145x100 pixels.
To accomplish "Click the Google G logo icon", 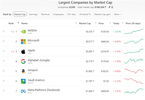I will pos(23,61).
